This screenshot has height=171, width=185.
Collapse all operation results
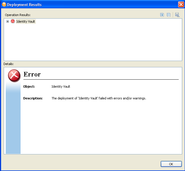(x=169, y=15)
